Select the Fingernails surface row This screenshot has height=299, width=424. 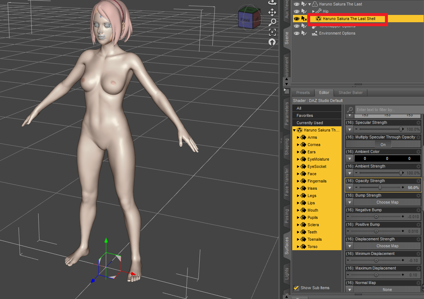click(317, 181)
